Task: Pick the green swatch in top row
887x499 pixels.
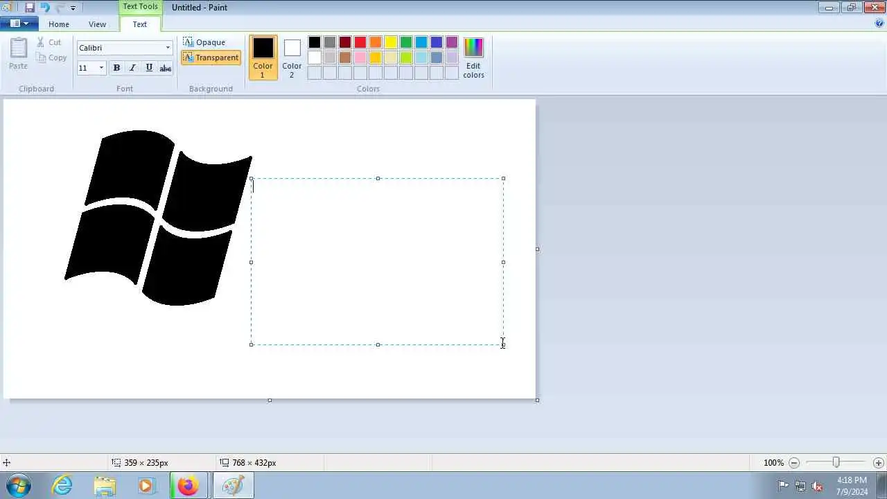Action: click(x=406, y=42)
